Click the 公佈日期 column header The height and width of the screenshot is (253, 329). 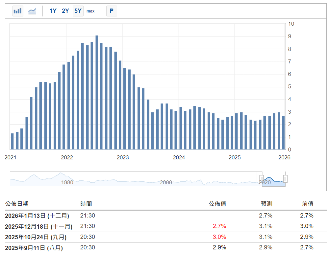[x=17, y=204]
